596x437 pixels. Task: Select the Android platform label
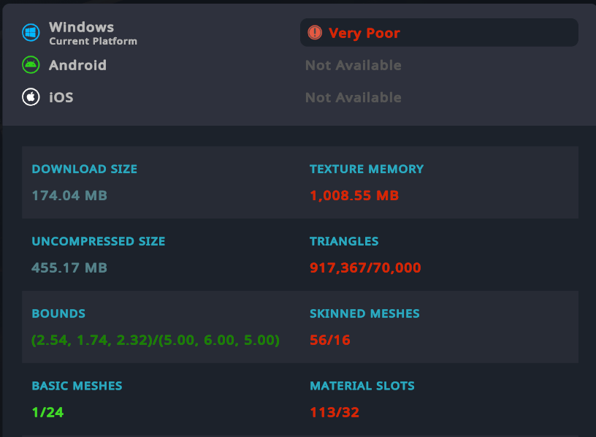(77, 65)
